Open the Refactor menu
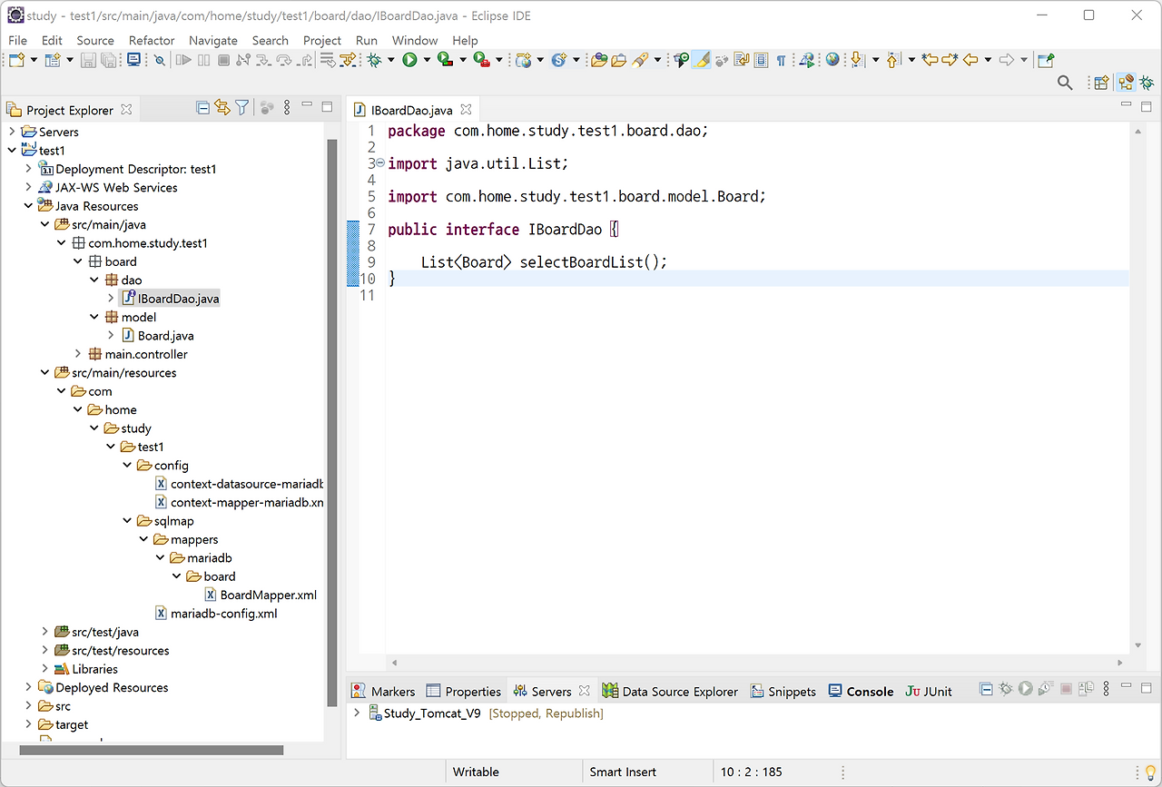1162x787 pixels. 151,40
